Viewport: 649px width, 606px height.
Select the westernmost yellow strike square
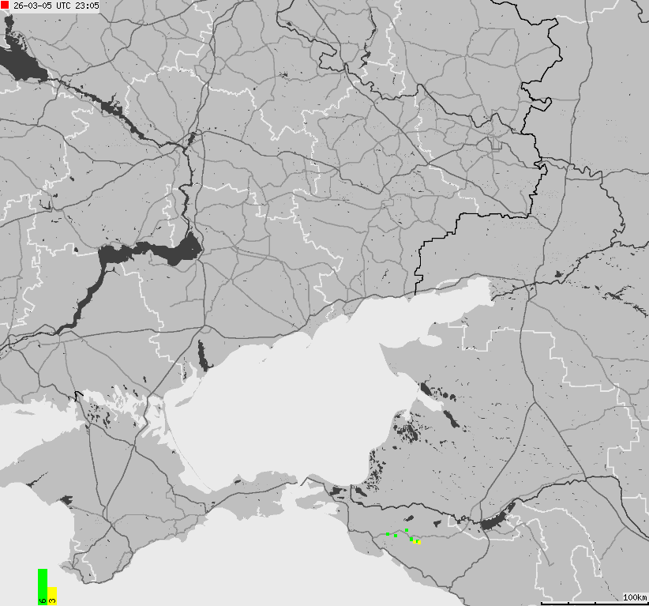[x=414, y=542]
